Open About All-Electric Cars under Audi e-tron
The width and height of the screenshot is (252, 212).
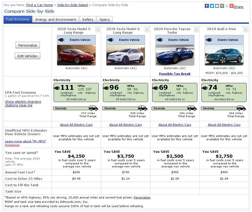coord(224,125)
